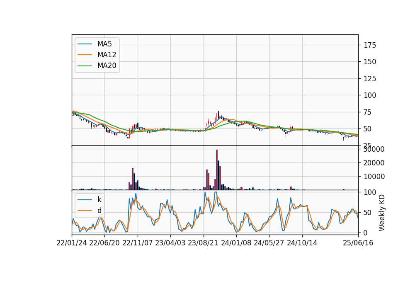Click the 10000 volume axis label
Viewport: 398px width, 286px height.
point(374,177)
